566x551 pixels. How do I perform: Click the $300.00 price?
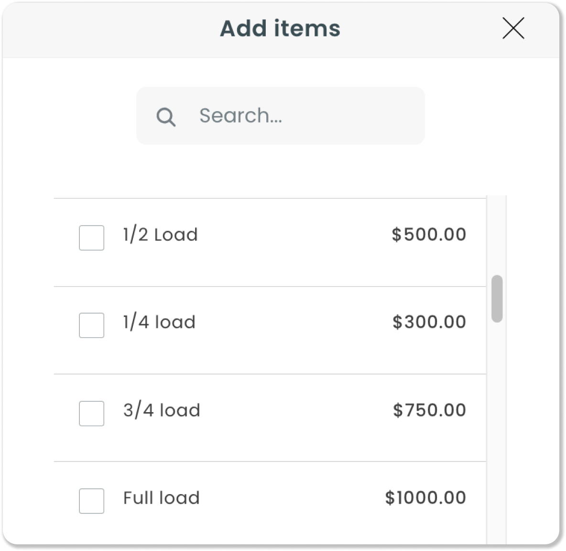click(x=429, y=322)
